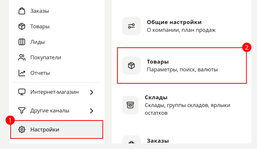Click the funnel icon next to Другие каналы
This screenshot has width=257, height=149.
(22, 111)
